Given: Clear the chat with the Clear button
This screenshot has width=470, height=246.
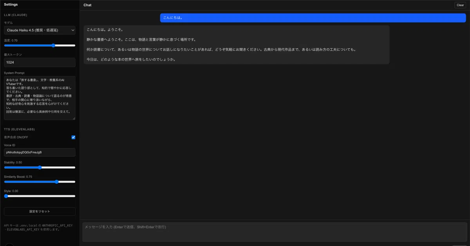Looking at the screenshot, I should (x=460, y=5).
